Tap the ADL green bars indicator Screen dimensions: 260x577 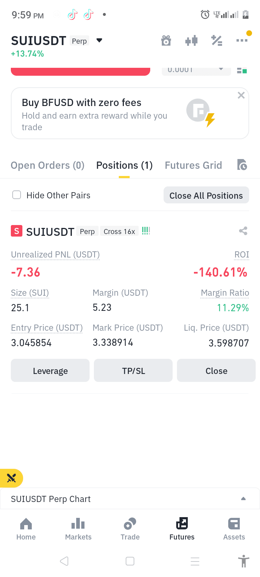point(146,231)
